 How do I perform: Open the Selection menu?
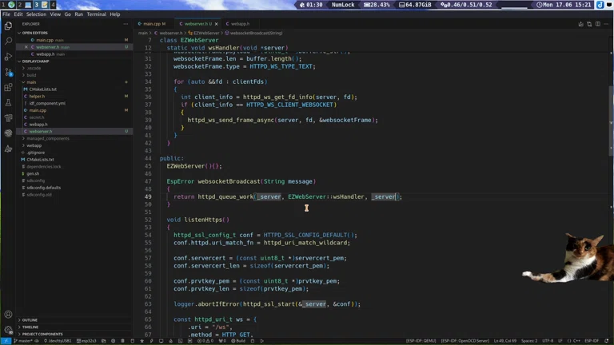click(36, 14)
